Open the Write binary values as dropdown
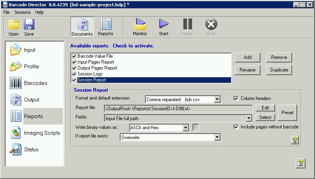Image resolution: width=315 pixels, height=179 pixels. (x=186, y=128)
